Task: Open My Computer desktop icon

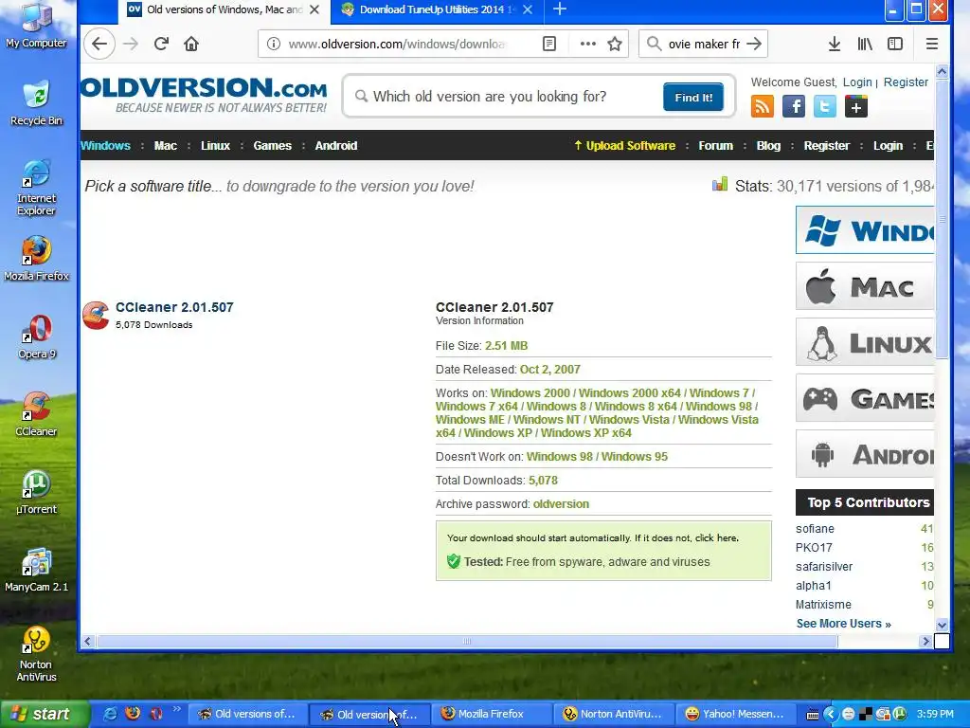Action: pyautogui.click(x=36, y=26)
